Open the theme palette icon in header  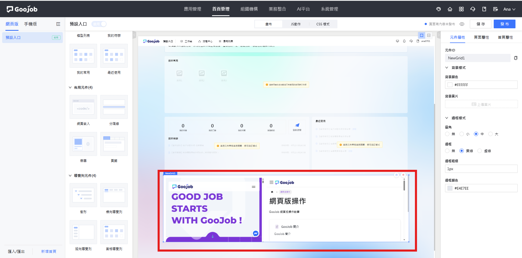(x=439, y=9)
